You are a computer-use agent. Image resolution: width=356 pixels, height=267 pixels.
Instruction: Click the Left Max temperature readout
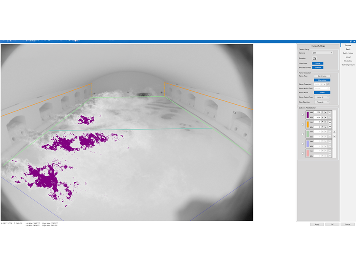[33, 223]
